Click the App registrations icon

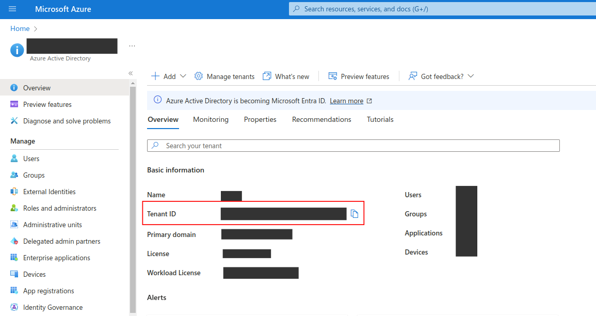click(x=14, y=291)
